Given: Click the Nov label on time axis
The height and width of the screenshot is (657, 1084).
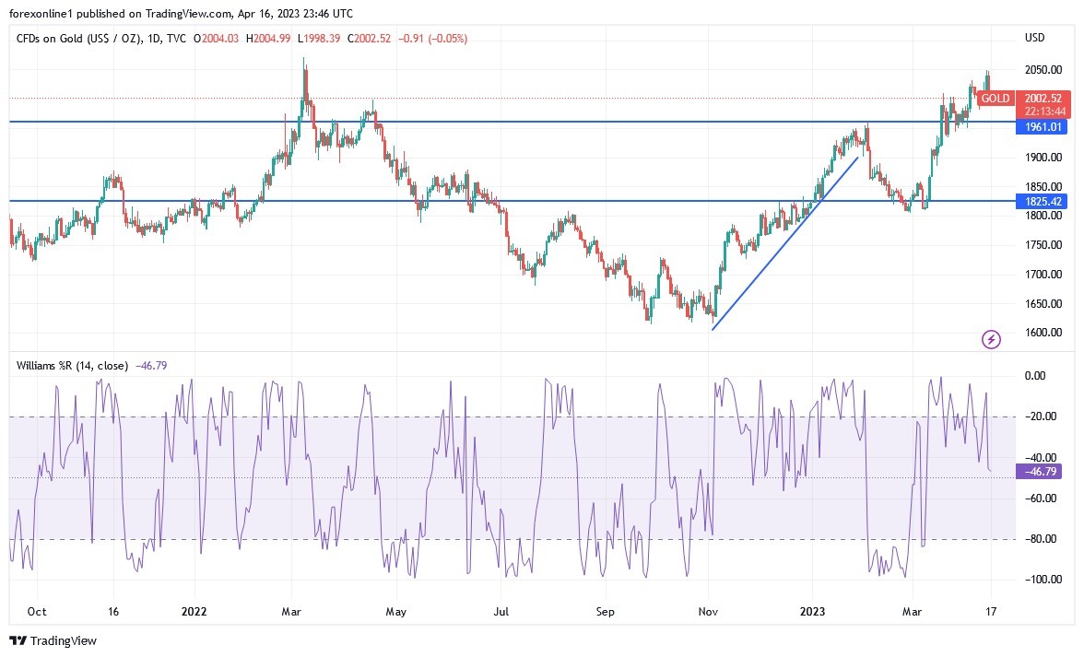Looking at the screenshot, I should pyautogui.click(x=709, y=611).
